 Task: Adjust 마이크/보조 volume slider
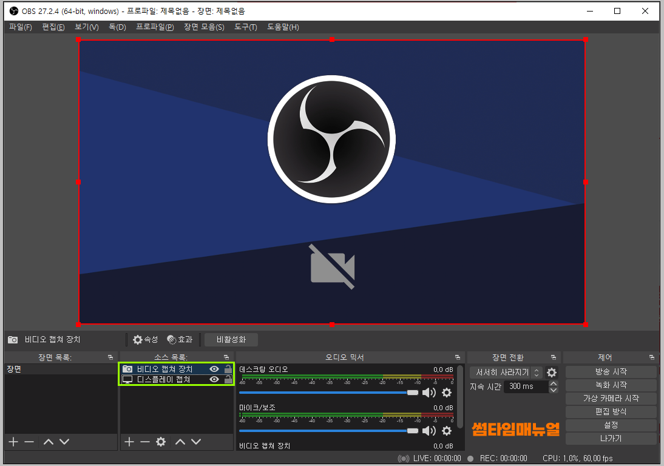click(x=328, y=431)
